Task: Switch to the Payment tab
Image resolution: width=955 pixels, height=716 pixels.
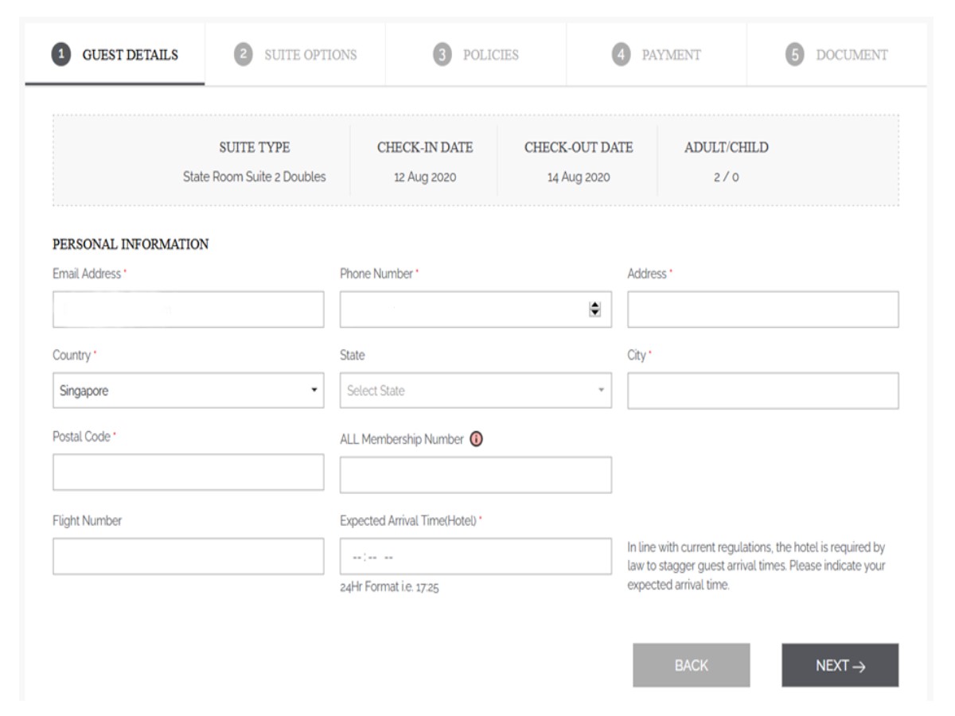Action: click(657, 55)
